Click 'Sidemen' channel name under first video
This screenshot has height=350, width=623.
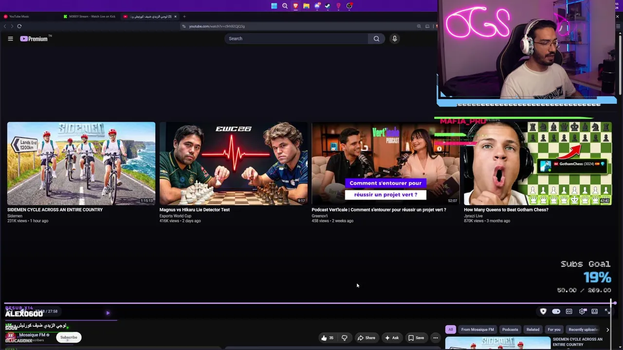click(15, 216)
